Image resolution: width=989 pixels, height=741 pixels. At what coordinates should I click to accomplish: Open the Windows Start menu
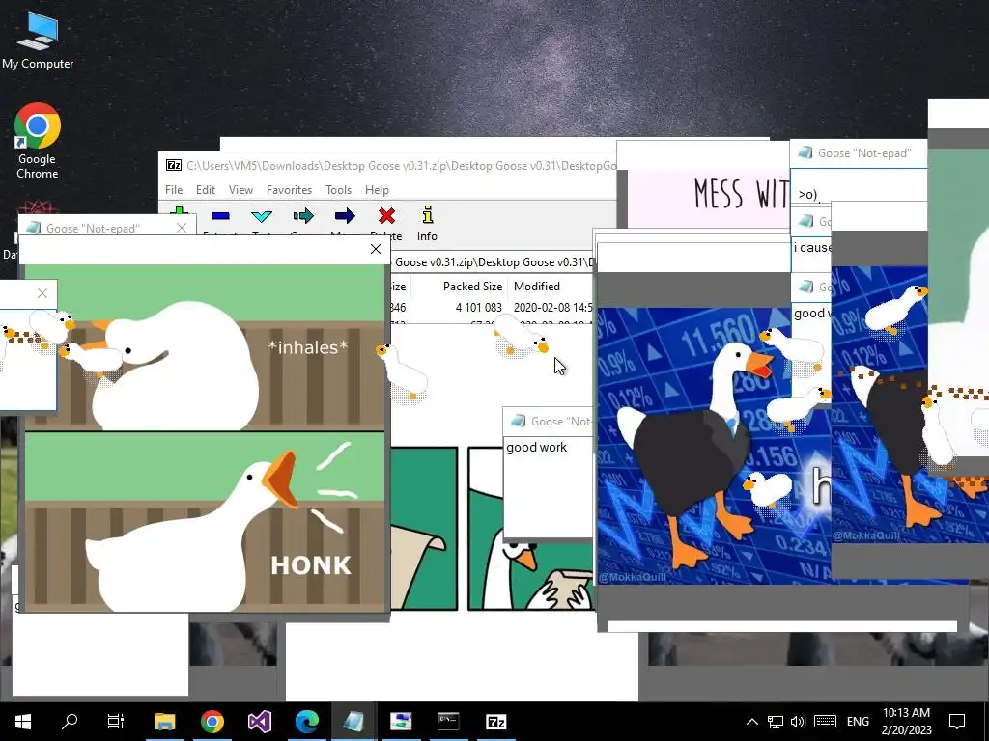(x=23, y=722)
